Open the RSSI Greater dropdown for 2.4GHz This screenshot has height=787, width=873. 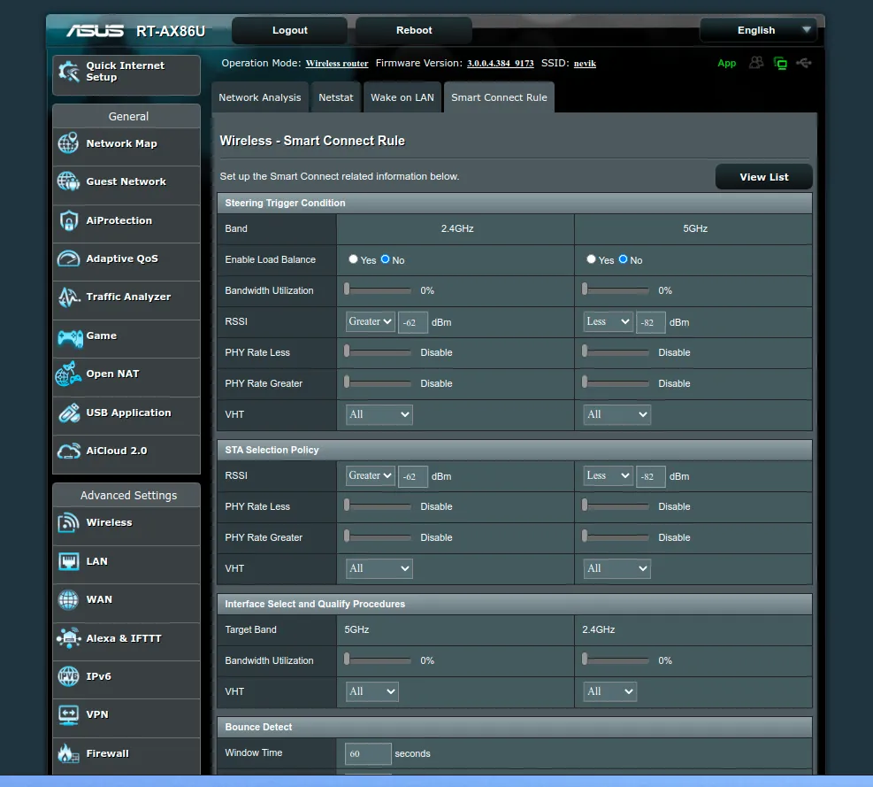click(369, 321)
